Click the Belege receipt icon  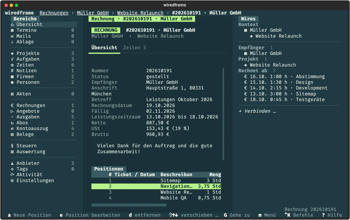12,134
